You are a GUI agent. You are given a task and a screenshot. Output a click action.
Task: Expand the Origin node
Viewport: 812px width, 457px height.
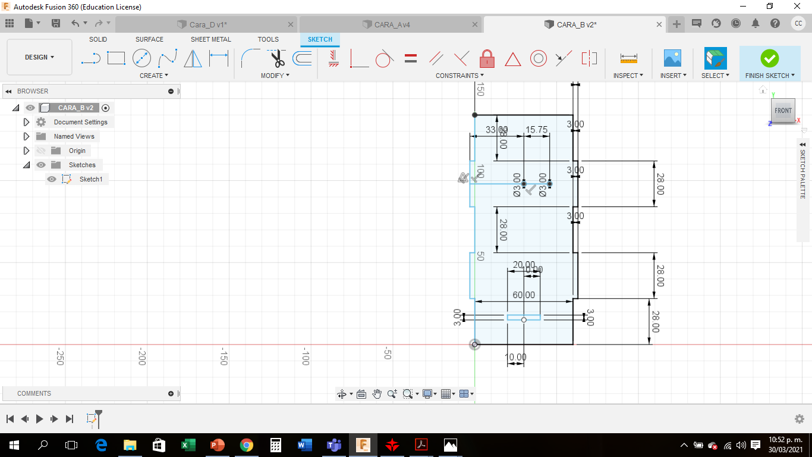tap(26, 151)
